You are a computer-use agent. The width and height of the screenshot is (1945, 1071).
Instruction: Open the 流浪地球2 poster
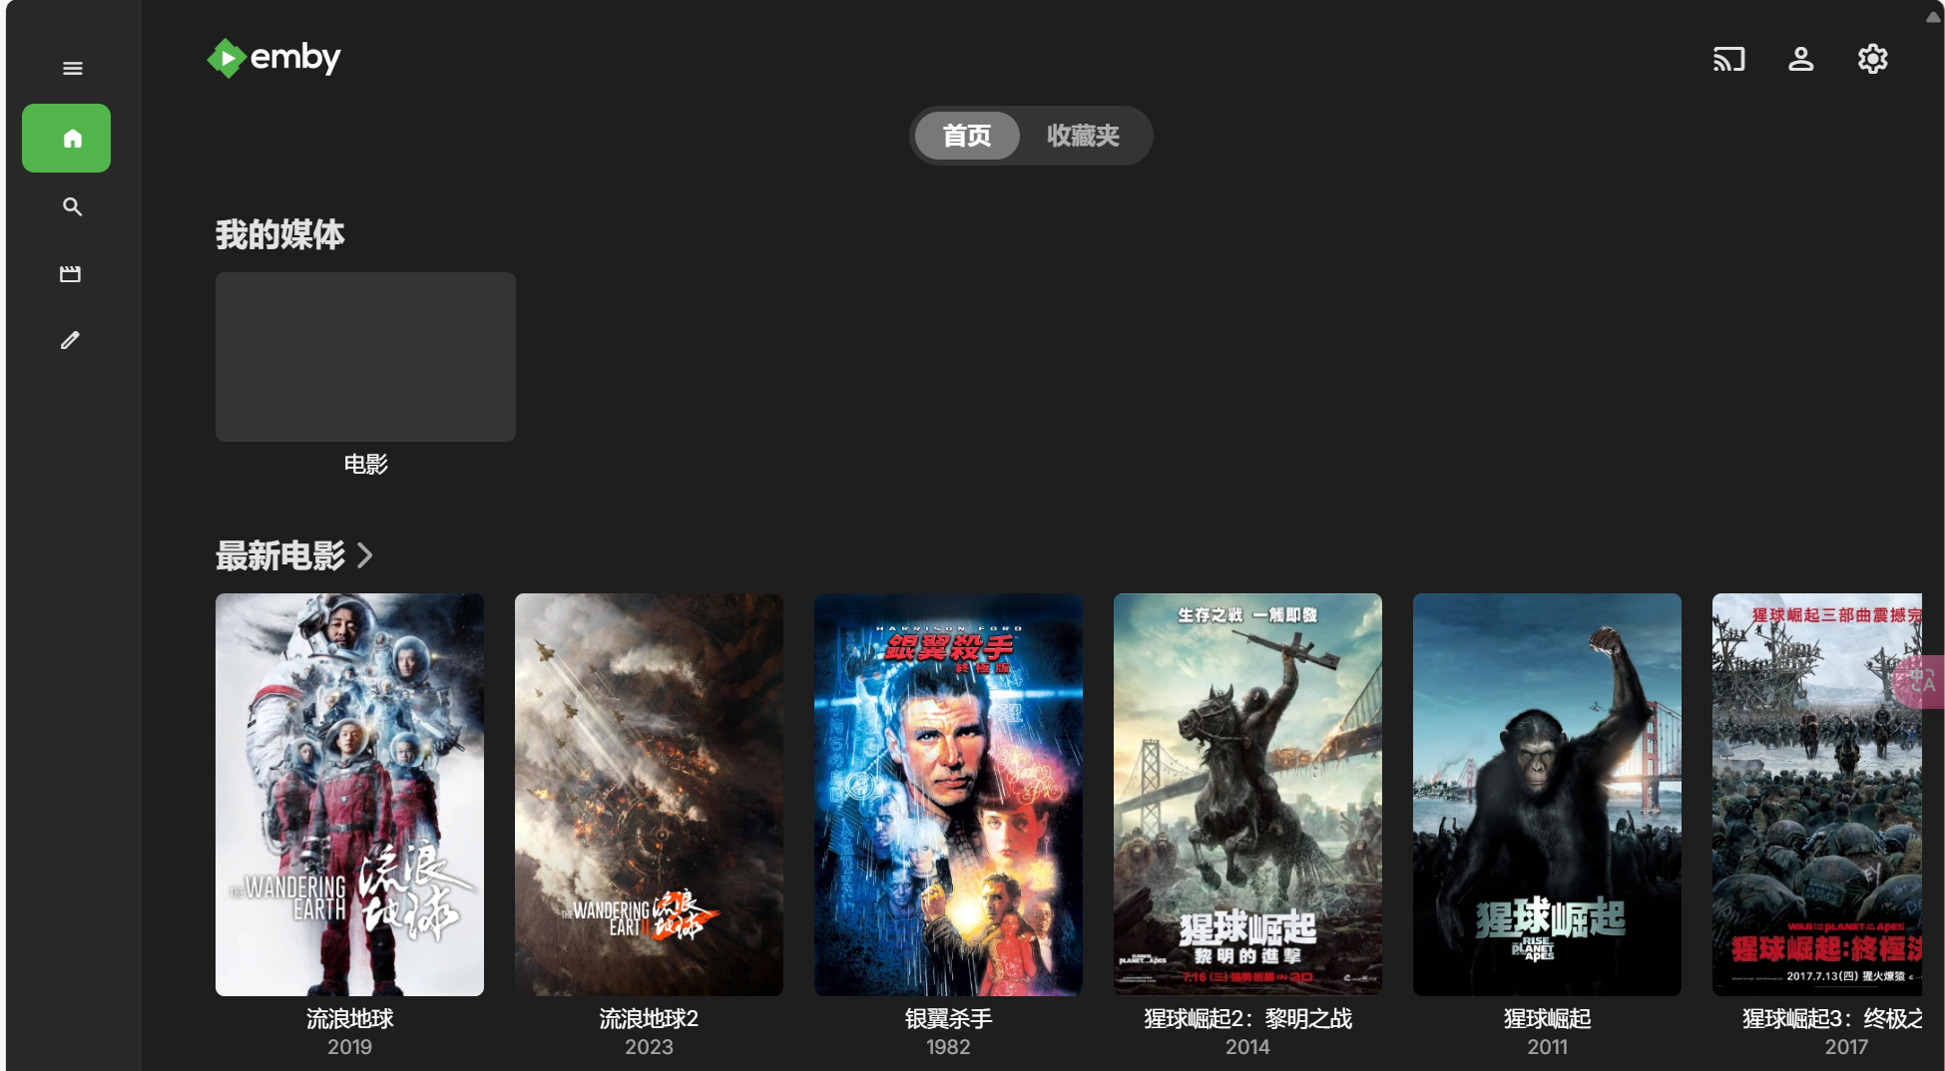tap(649, 795)
